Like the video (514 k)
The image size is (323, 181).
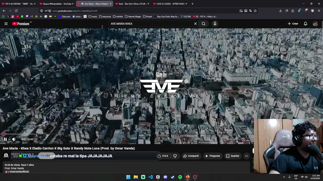coord(163,156)
